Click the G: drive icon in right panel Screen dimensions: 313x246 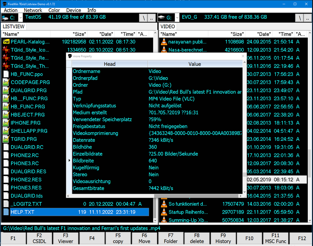(161, 18)
